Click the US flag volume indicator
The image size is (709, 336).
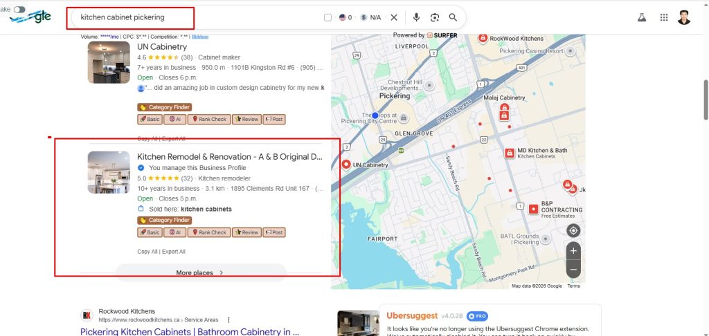point(345,17)
